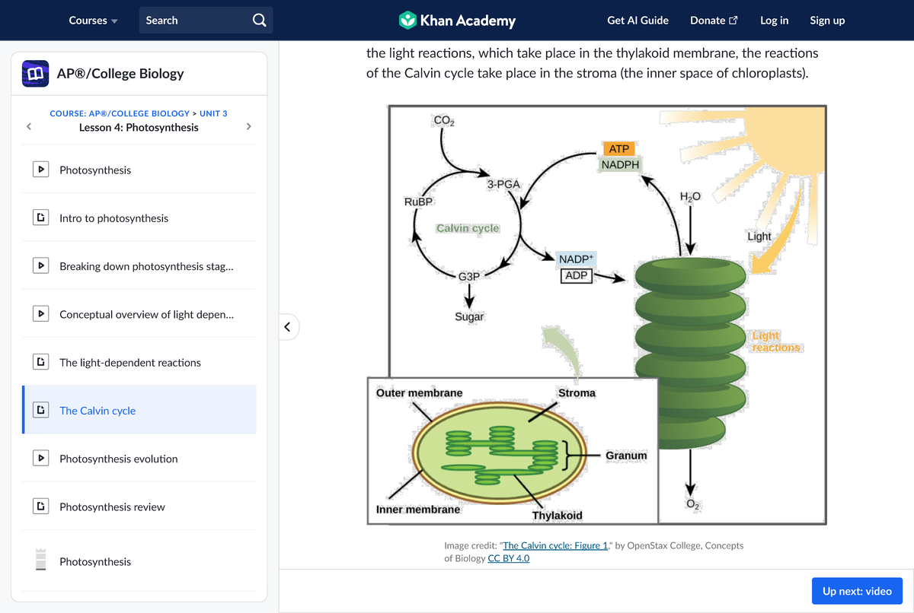Open the AP/College Biology course icon
This screenshot has width=914, height=613.
[x=37, y=74]
